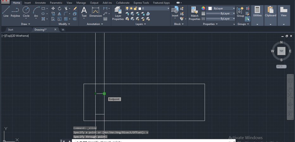
Task: Toggle Group Selection on/off button
Action: coord(248,19)
